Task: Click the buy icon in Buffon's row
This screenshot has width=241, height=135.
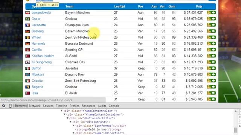Action: click(211, 68)
